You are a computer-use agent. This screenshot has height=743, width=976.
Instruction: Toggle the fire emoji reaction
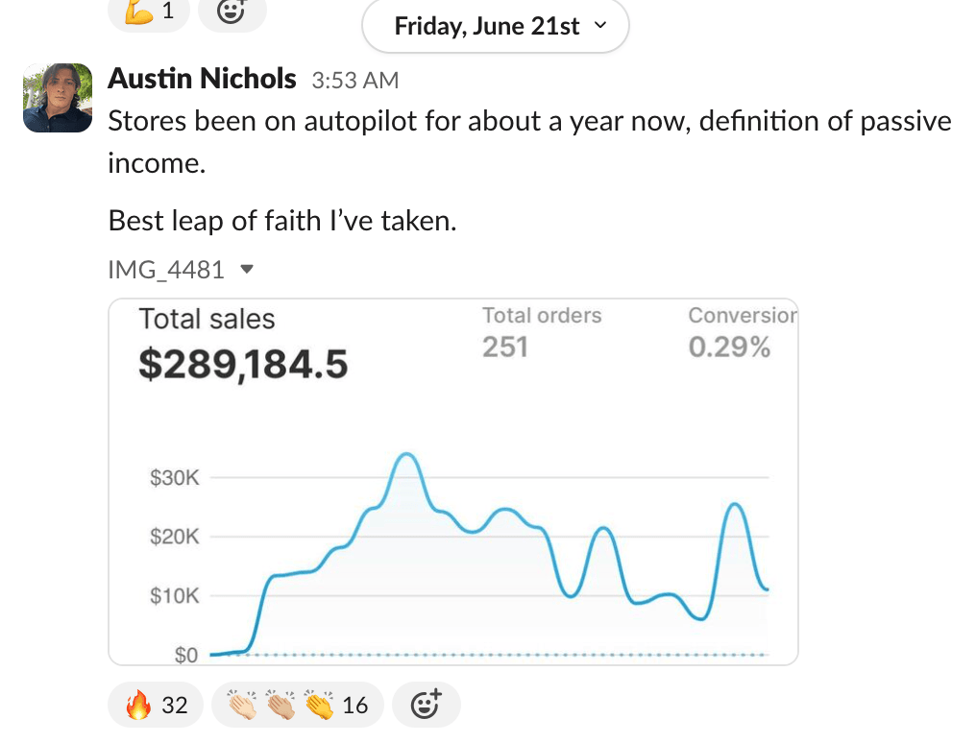point(156,706)
